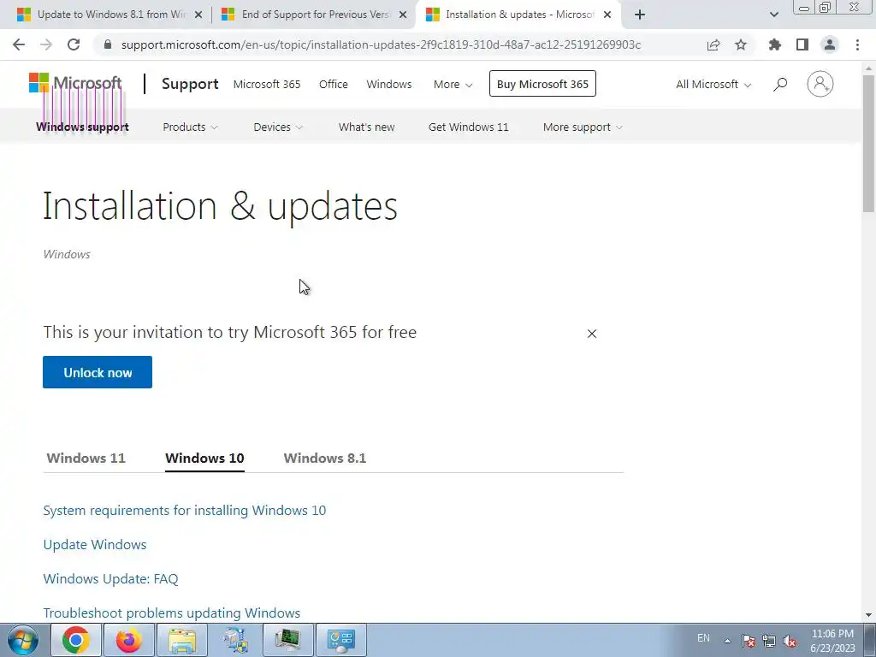This screenshot has width=876, height=657.
Task: Open the Microsoft 365 header link
Action: [267, 85]
